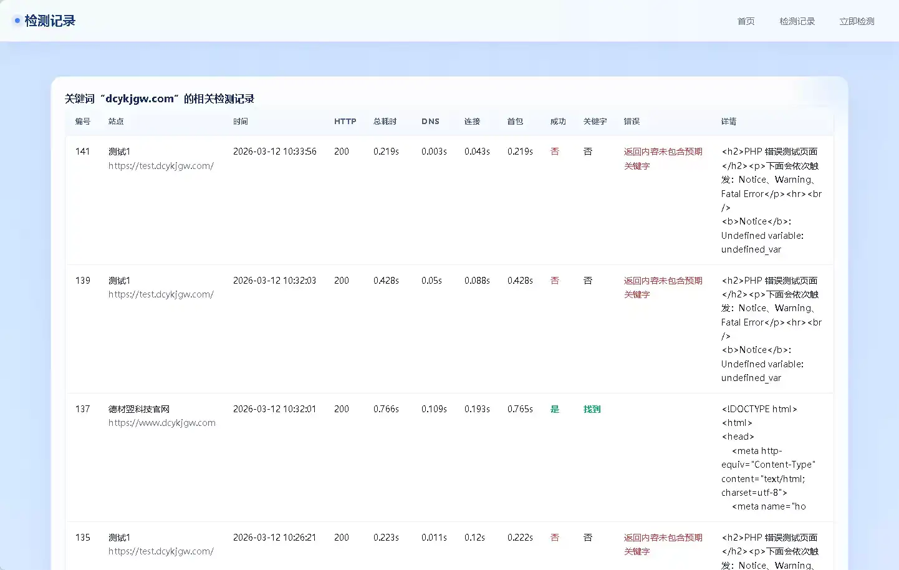Image resolution: width=899 pixels, height=570 pixels.
Task: Click the 返回内容未包含预期关键字 error text for record 139
Action: point(663,287)
